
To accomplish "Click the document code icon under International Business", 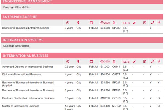I will [x=114, y=62].
